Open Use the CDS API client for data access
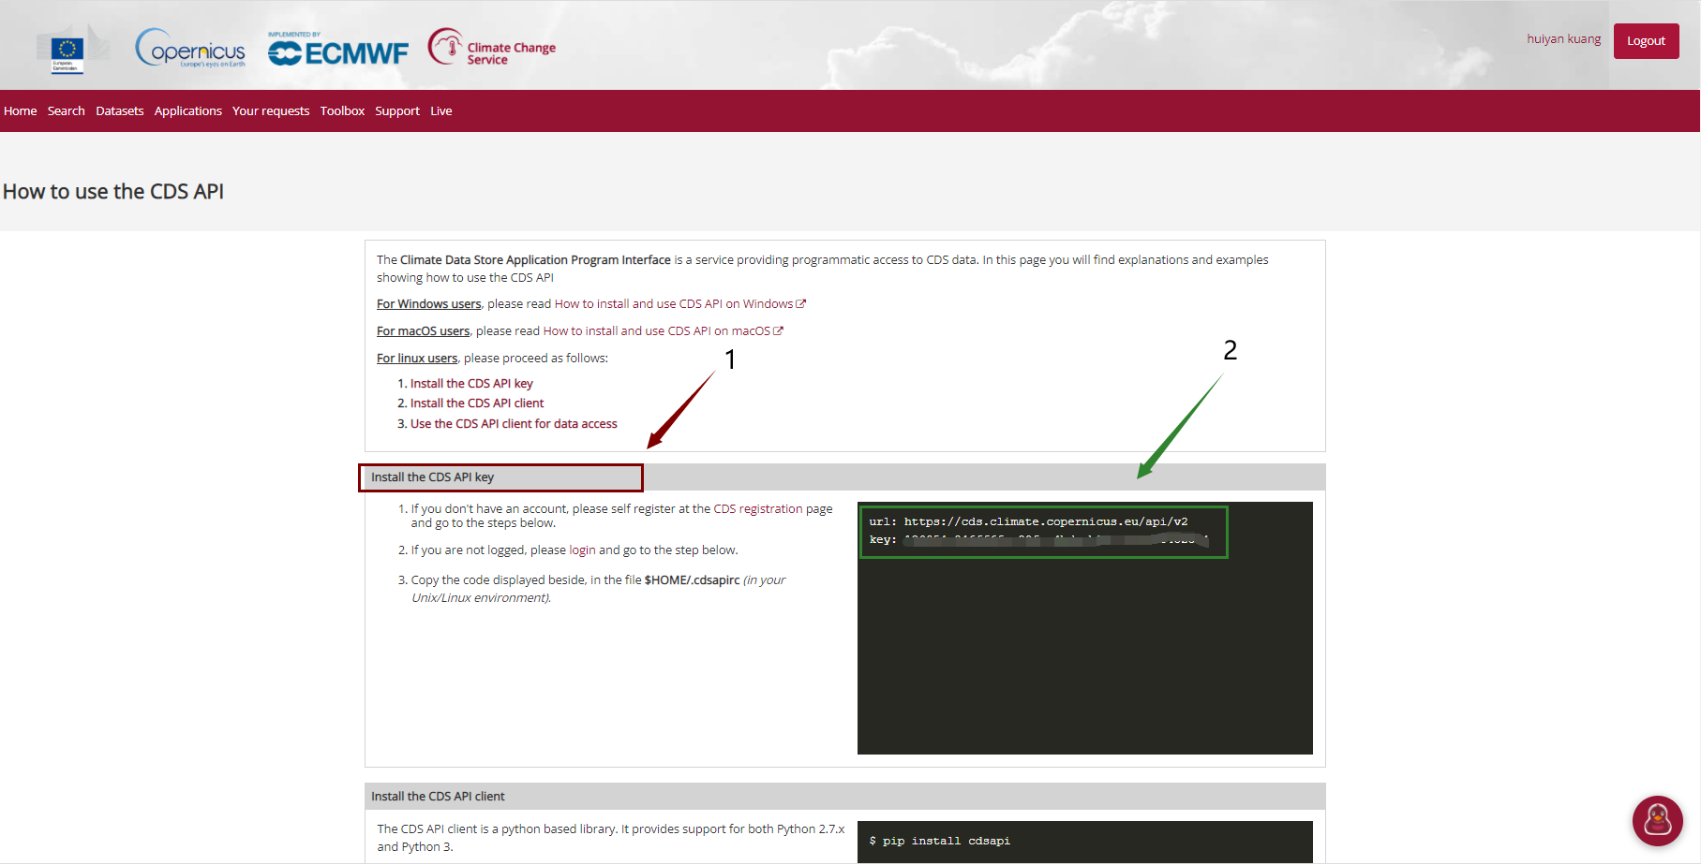Viewport: 1701px width, 865px height. click(514, 423)
